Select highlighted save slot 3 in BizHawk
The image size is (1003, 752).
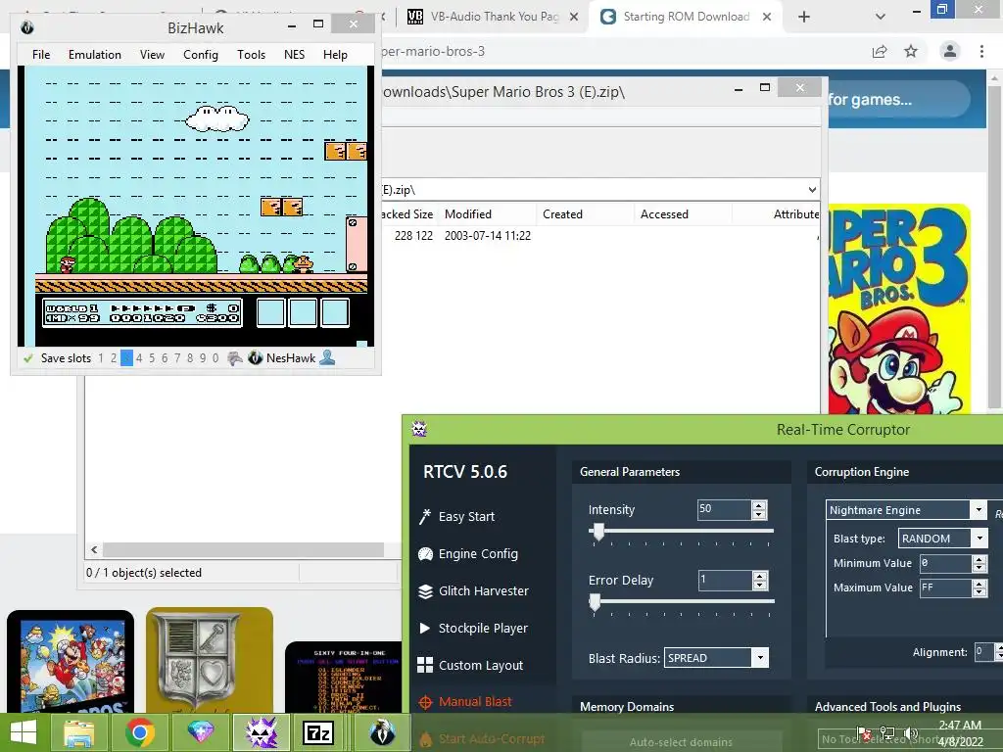click(126, 358)
